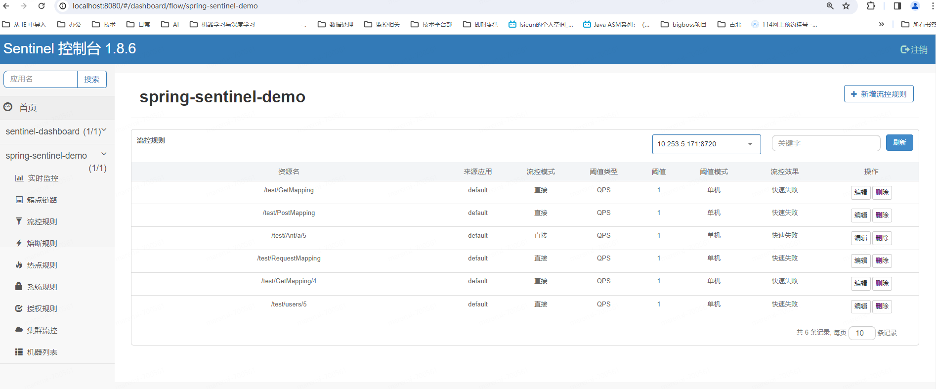Screen dimensions: 936x389
Task: Click the 授权规则 check icon
Action: tap(19, 308)
